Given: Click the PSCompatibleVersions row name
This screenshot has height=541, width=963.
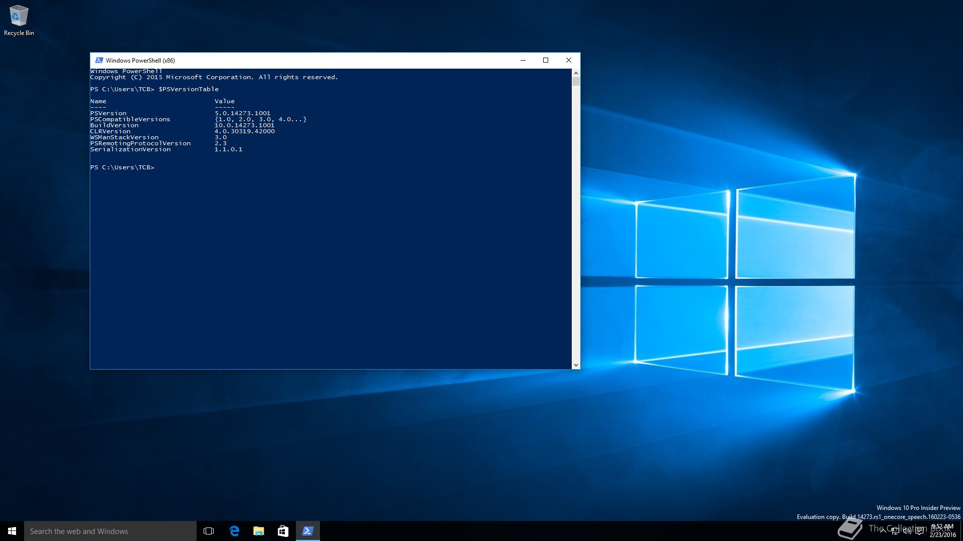Looking at the screenshot, I should [130, 119].
